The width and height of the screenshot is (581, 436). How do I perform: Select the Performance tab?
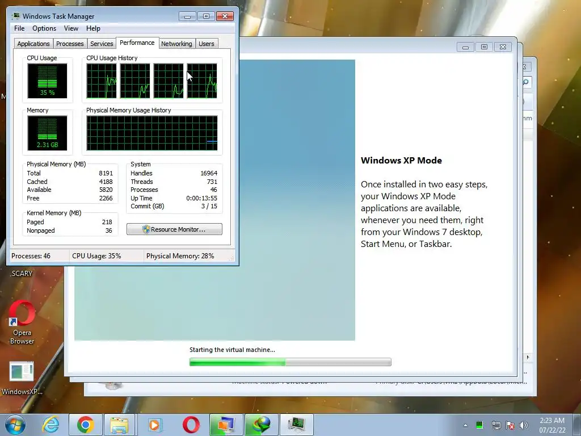pos(137,43)
